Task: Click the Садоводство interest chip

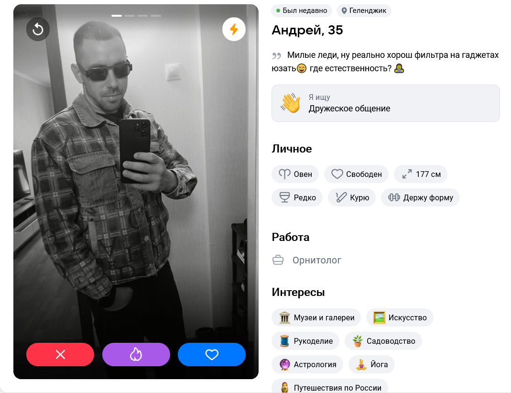Action: [x=383, y=341]
